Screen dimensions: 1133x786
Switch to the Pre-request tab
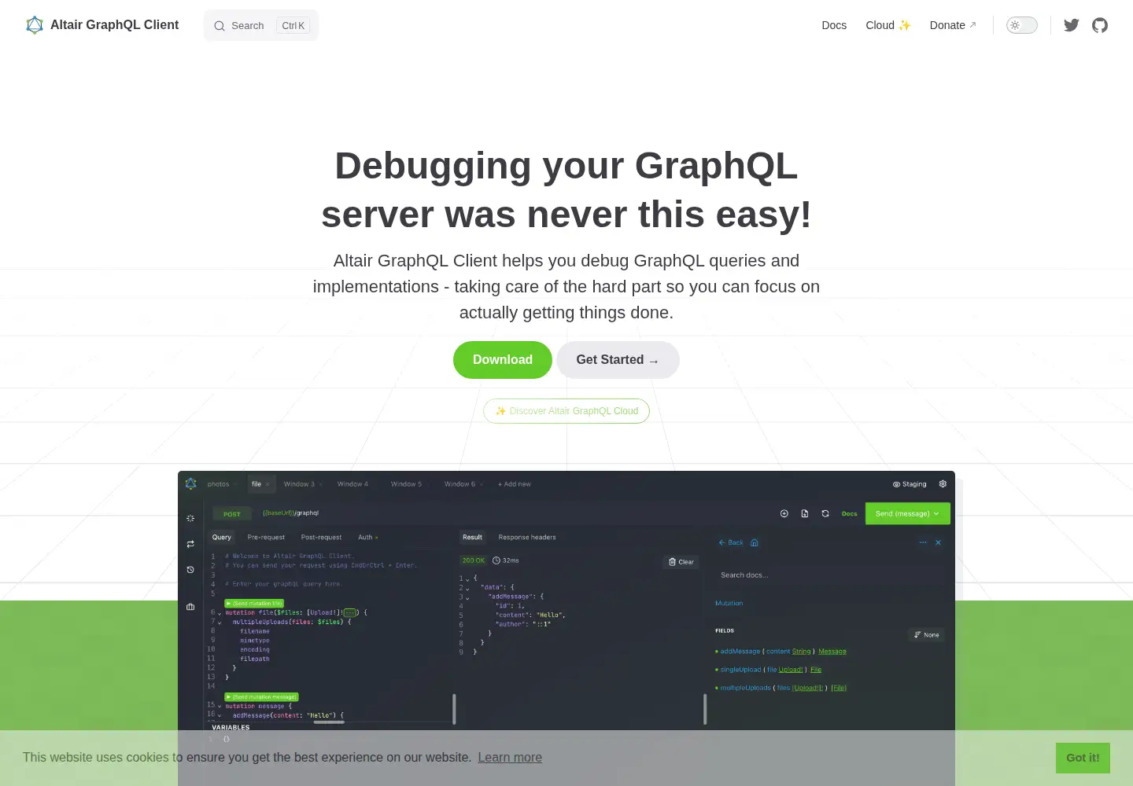tap(266, 538)
